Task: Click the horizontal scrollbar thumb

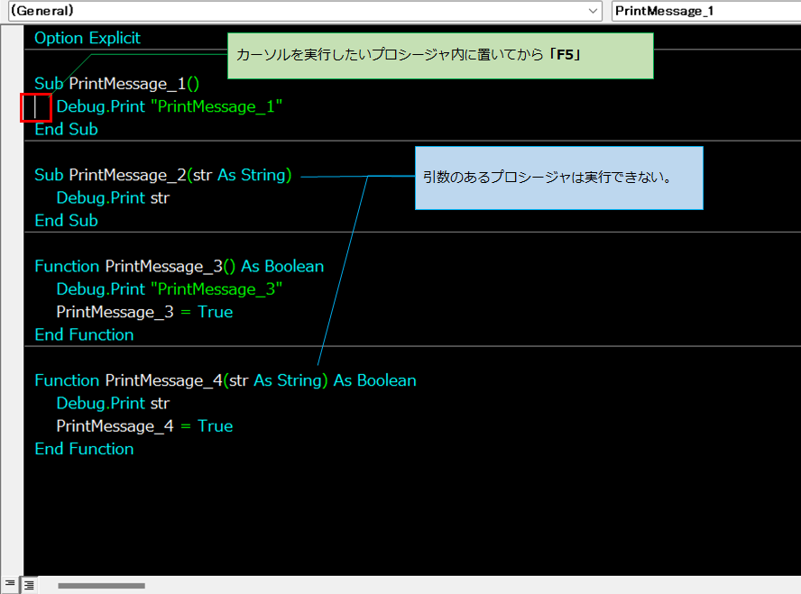Action: tap(101, 585)
